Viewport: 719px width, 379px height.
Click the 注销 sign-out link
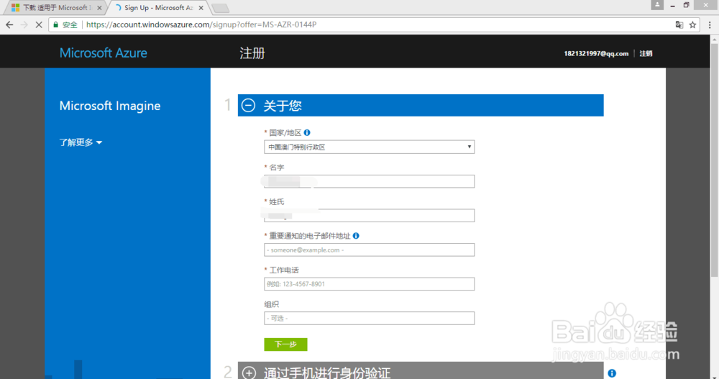[x=646, y=54]
